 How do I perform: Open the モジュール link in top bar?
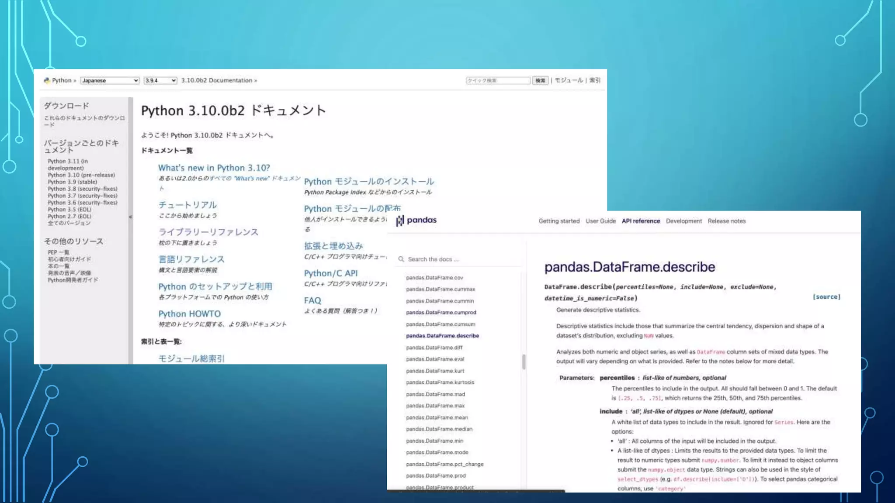pos(569,80)
